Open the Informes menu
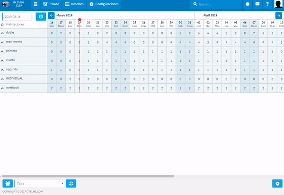The image size is (284, 195). (74, 4)
